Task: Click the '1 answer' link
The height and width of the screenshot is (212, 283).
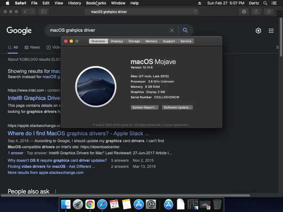Action: [x=15, y=153]
